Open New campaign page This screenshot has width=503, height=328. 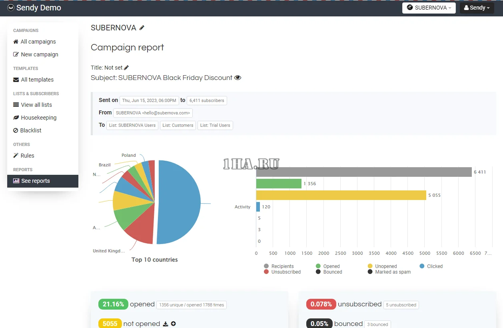click(x=39, y=54)
